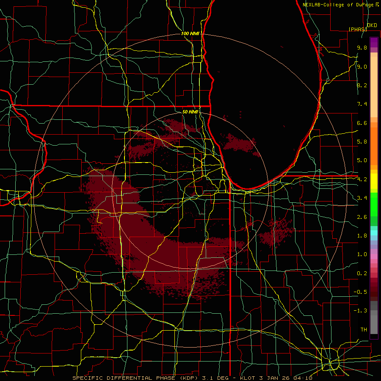The width and height of the screenshot is (381, 381).
Task: Click the 9.0 scale value
Action: coord(362,66)
